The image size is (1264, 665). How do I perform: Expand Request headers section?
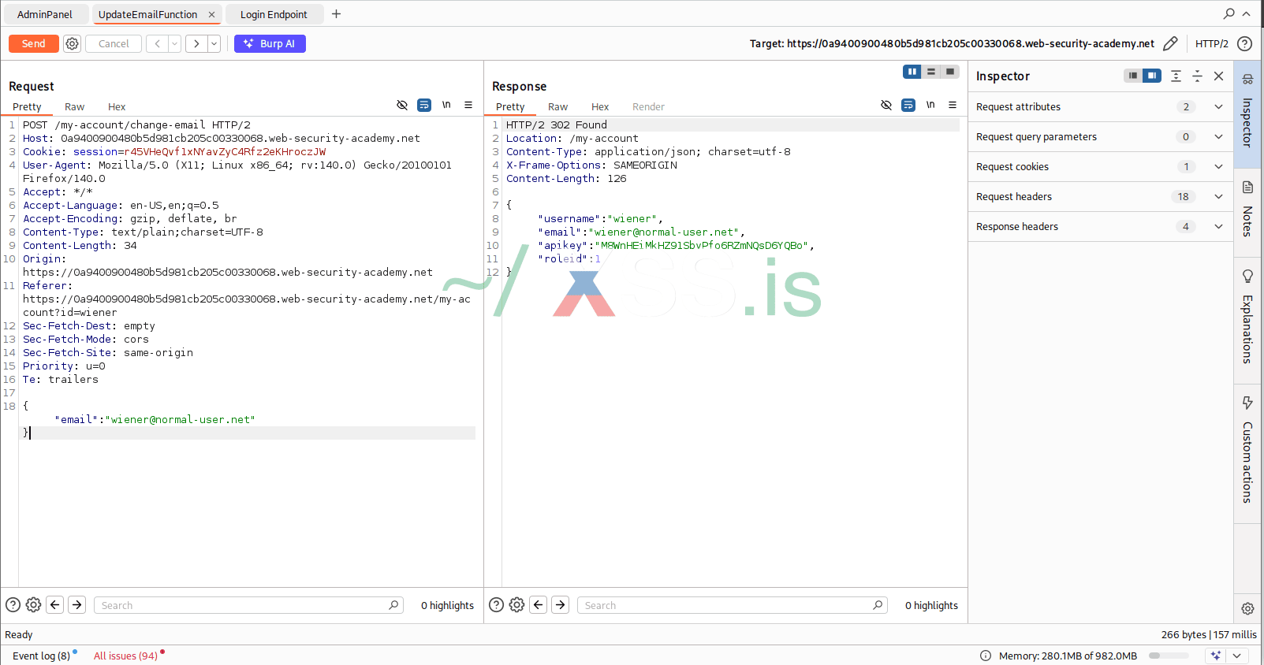(1218, 197)
